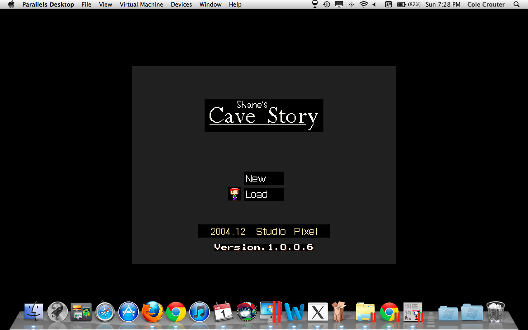Launch the Mac Chrome icon next to Firefox
The image size is (528, 330).
pyautogui.click(x=176, y=312)
